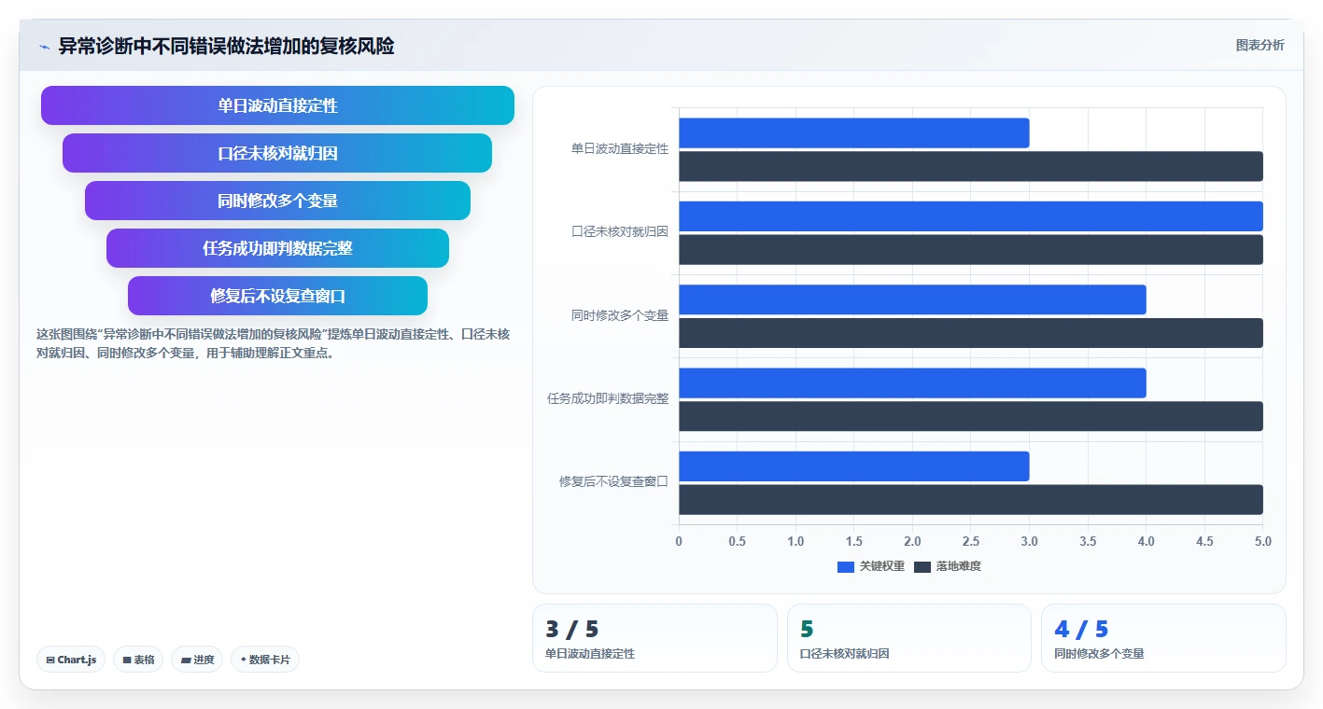Click the description paragraph under the funnel

tap(274, 343)
